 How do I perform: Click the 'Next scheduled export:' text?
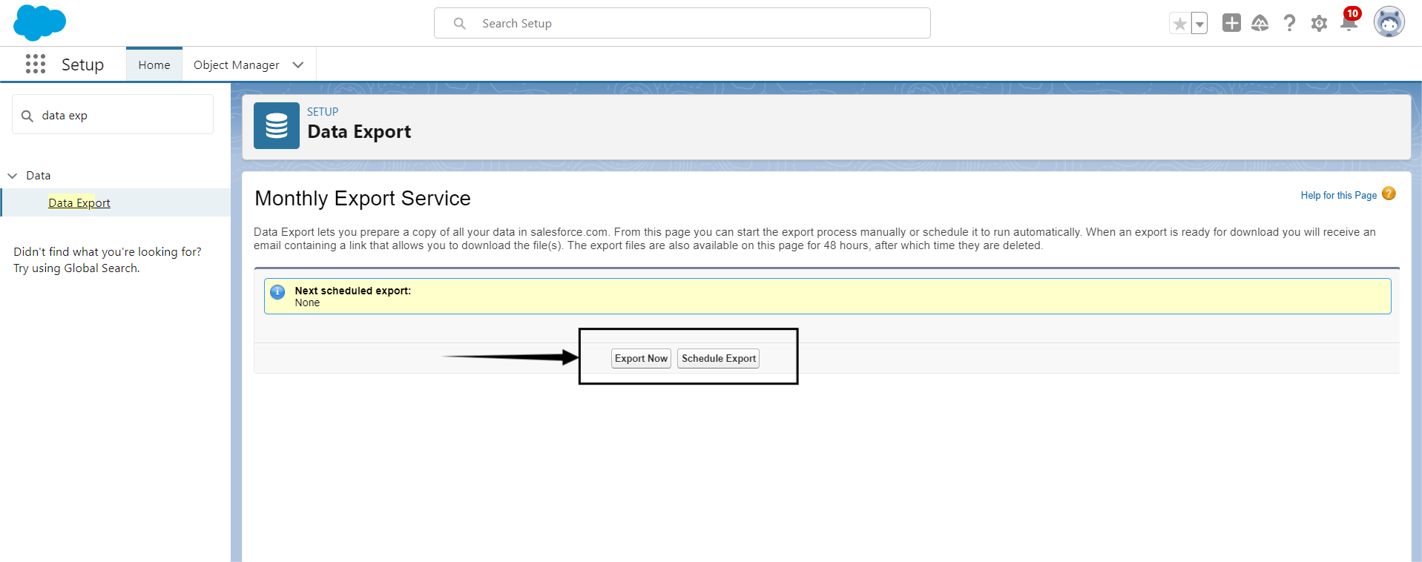[x=352, y=291]
